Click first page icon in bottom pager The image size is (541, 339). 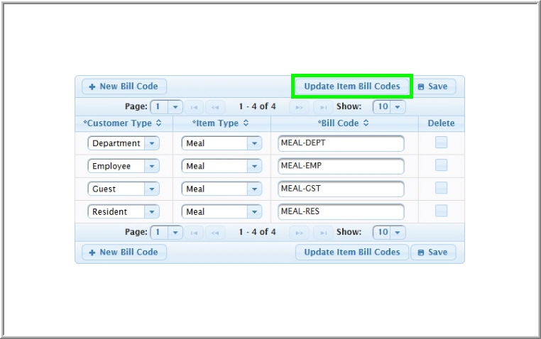(195, 233)
